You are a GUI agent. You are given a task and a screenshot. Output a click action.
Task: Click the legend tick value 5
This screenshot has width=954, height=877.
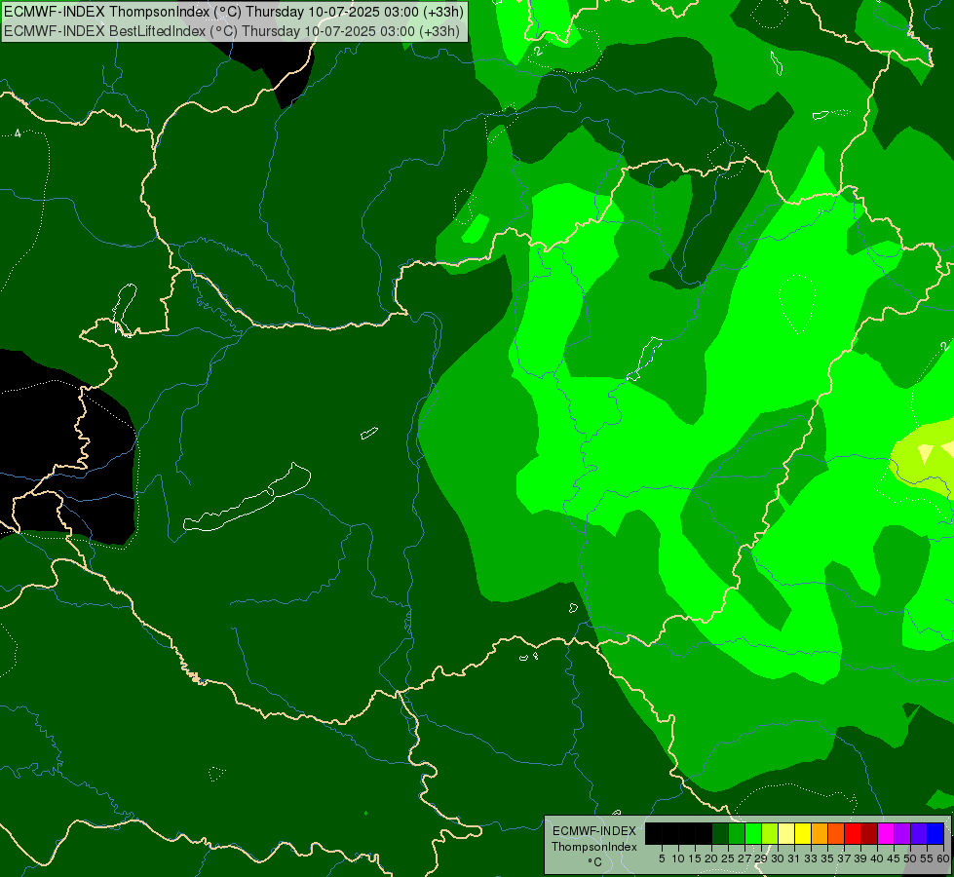(662, 858)
